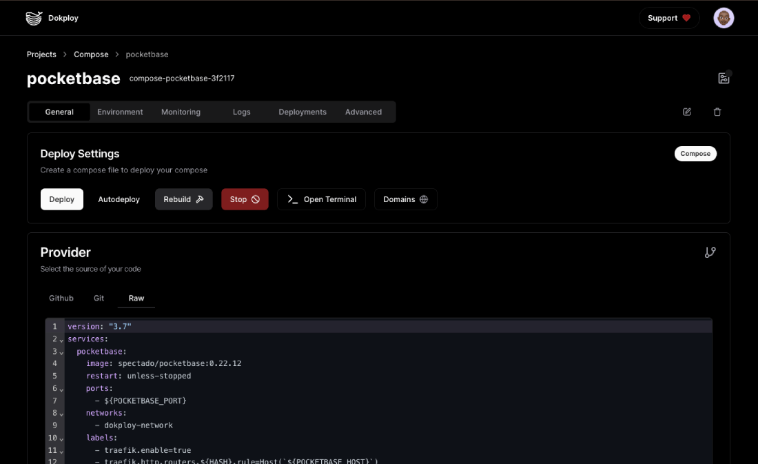Collapse the services block at line 2
Image resolution: width=758 pixels, height=464 pixels.
pos(61,340)
